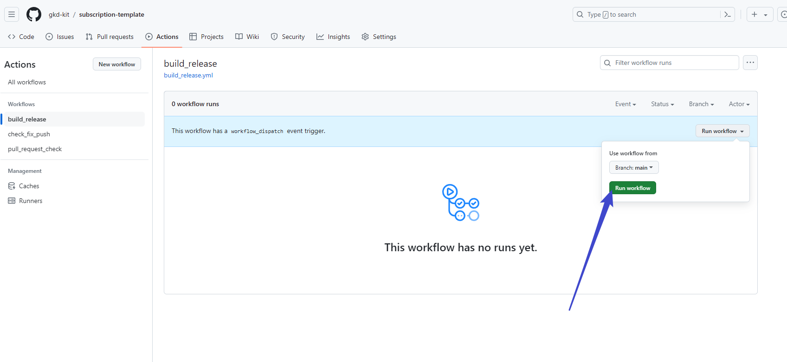This screenshot has height=362, width=787.
Task: Open the Issues tab
Action: [59, 37]
